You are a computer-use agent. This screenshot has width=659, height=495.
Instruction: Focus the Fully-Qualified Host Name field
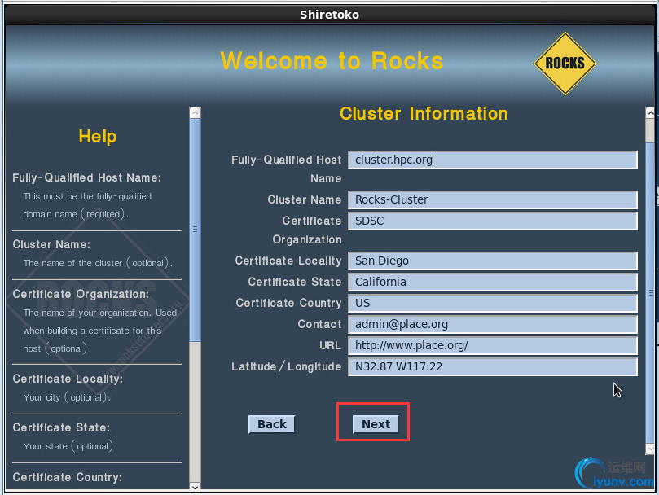pyautogui.click(x=493, y=160)
